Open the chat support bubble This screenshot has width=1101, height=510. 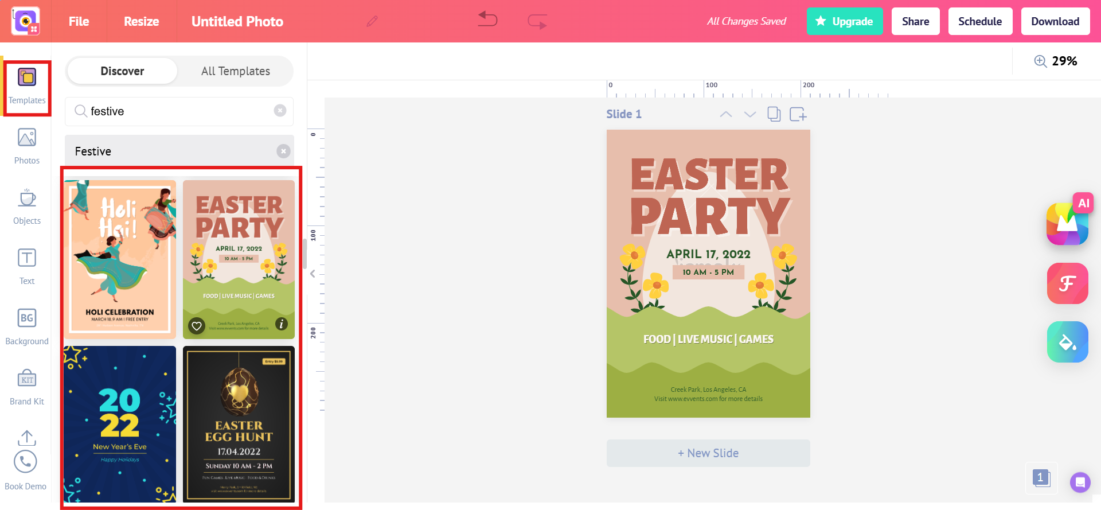[x=1080, y=482]
